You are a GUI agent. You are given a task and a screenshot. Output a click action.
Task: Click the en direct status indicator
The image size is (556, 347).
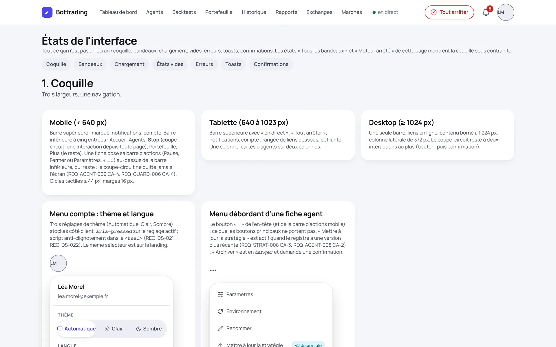(385, 12)
